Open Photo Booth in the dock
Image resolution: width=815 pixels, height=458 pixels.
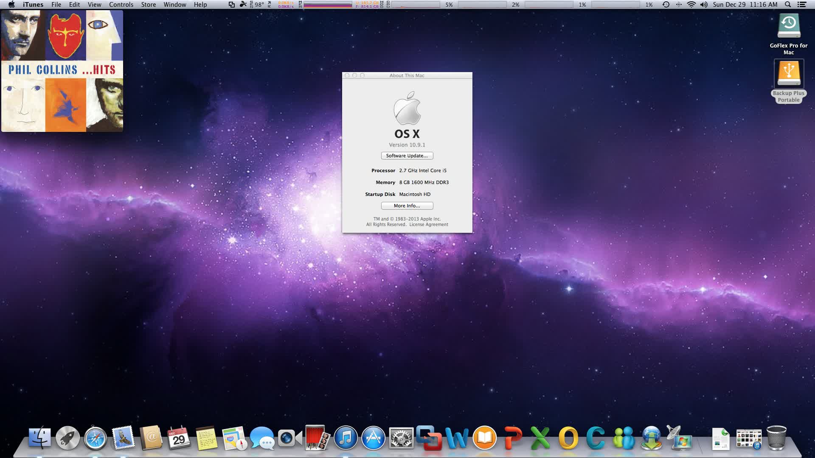(317, 438)
